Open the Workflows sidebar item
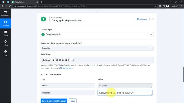 click(5, 23)
